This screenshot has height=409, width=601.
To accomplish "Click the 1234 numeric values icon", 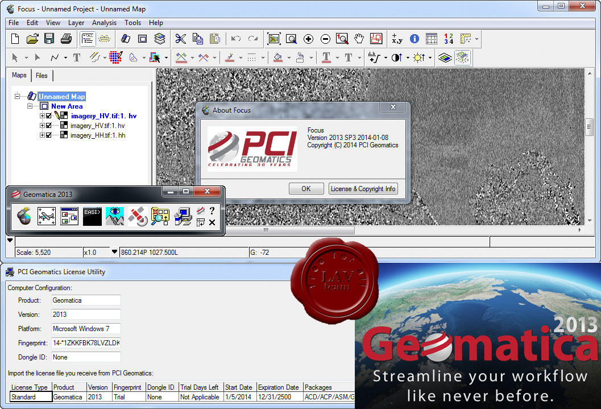I will tap(449, 39).
